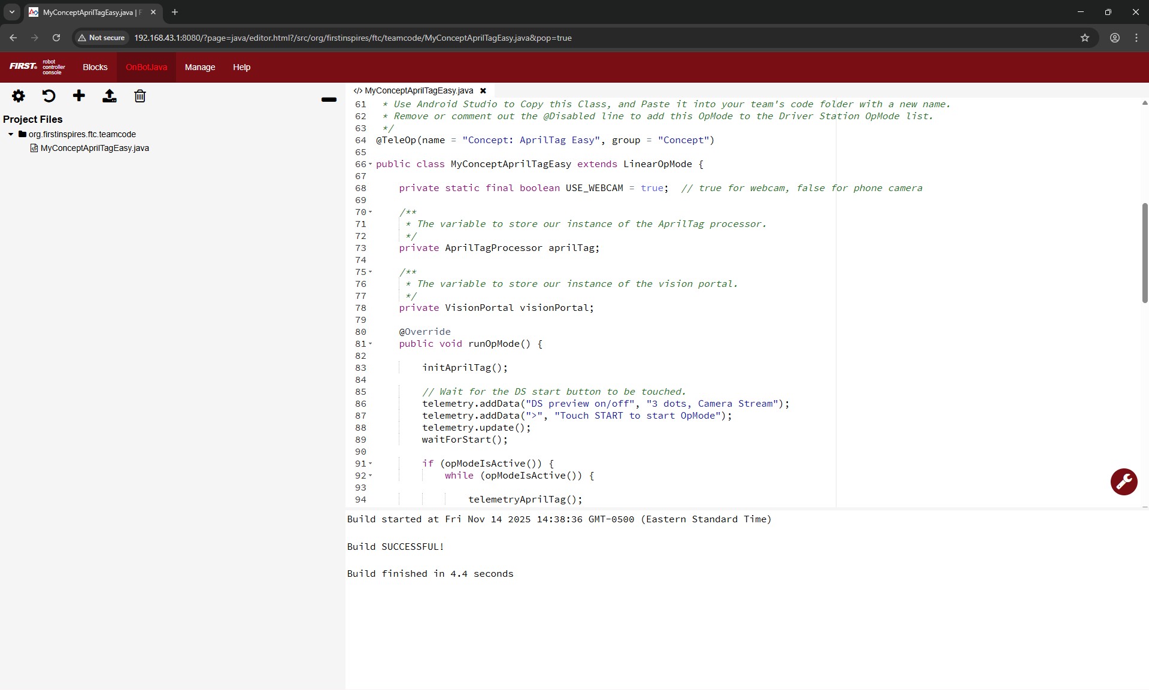Click the editor vertical scrollbar thumb
Viewport: 1149px width, 690px height.
click(1144, 253)
